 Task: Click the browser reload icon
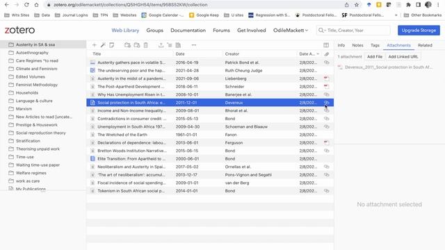pos(26,5)
